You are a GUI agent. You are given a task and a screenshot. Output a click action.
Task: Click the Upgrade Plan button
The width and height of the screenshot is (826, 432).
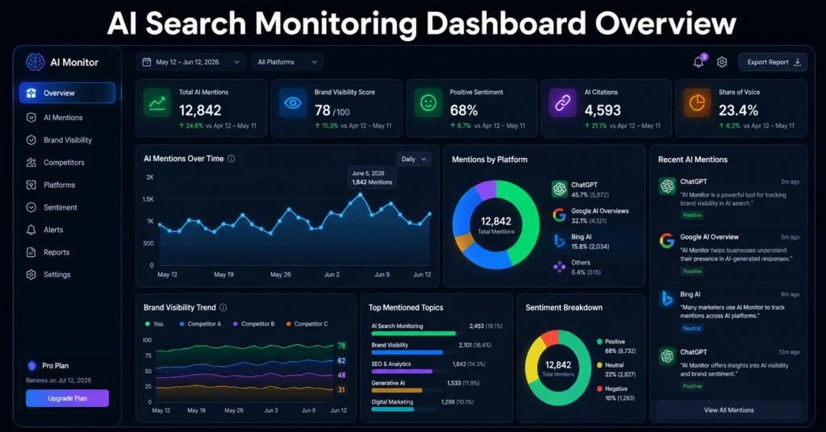pyautogui.click(x=68, y=398)
